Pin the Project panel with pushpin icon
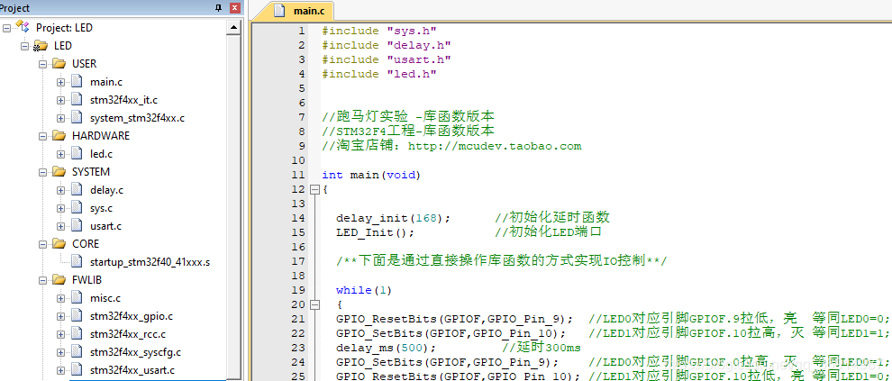The width and height of the screenshot is (892, 381). [x=218, y=8]
